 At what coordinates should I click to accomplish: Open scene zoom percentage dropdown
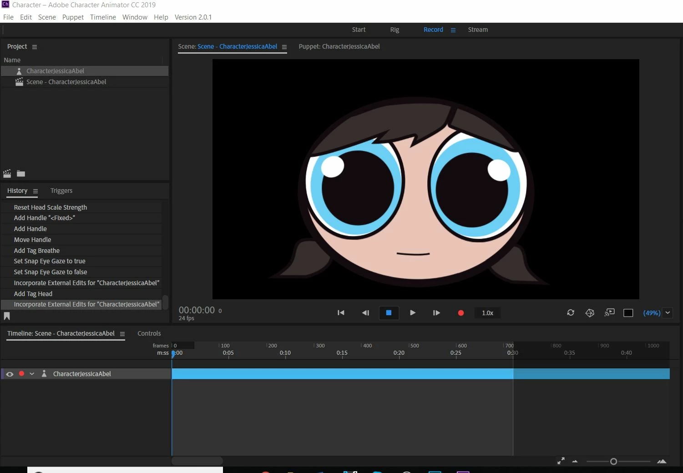coord(668,312)
